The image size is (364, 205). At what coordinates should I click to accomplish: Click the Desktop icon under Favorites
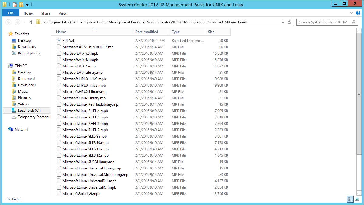pyautogui.click(x=14, y=40)
